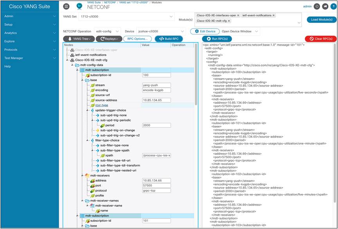The image size is (338, 229).
Task: Click the YANG tree panel vertical scrollbar
Action: point(196,74)
